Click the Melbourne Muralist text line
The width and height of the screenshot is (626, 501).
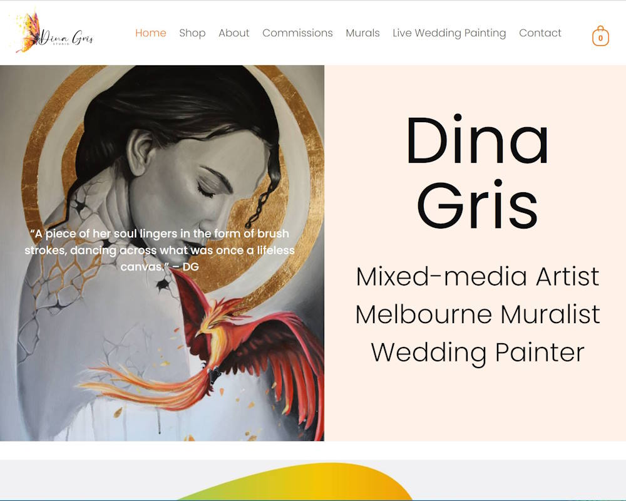pos(477,314)
